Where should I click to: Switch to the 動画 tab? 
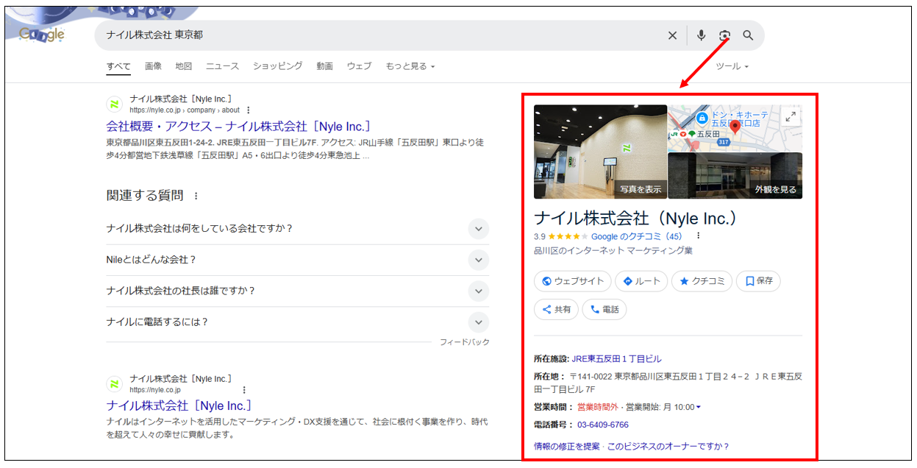[x=325, y=66]
